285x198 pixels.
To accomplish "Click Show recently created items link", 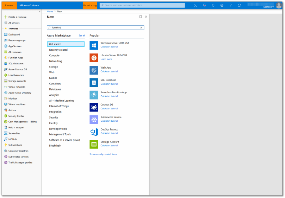I will click(103, 154).
